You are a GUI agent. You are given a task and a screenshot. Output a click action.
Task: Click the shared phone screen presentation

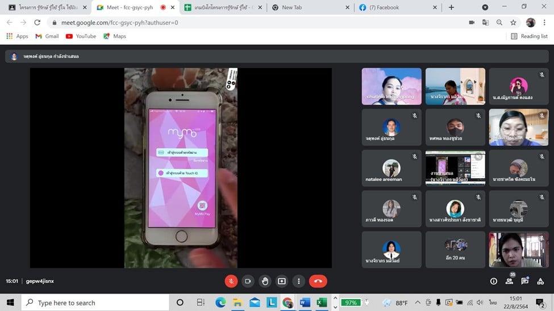pos(181,168)
